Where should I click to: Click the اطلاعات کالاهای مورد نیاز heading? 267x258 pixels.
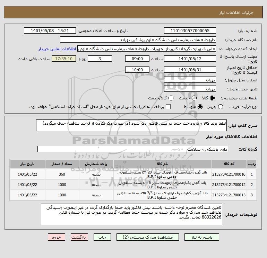click(x=232, y=137)
